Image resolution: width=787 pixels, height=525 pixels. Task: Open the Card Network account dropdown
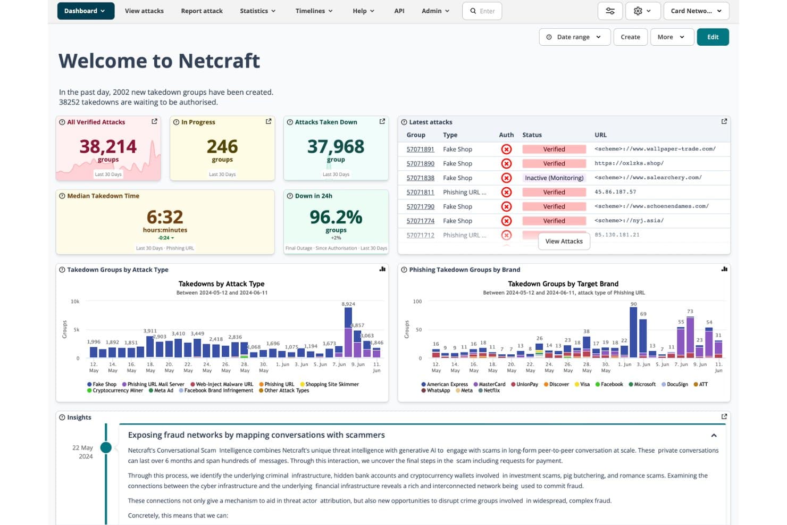(x=696, y=11)
